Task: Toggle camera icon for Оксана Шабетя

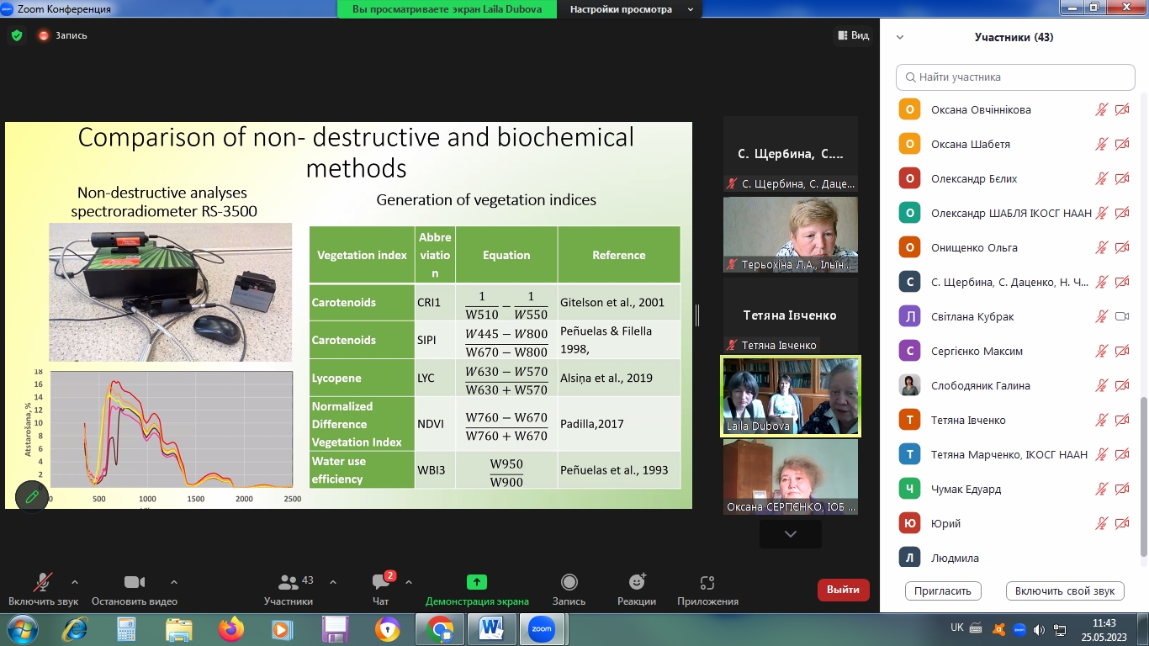Action: pos(1121,144)
